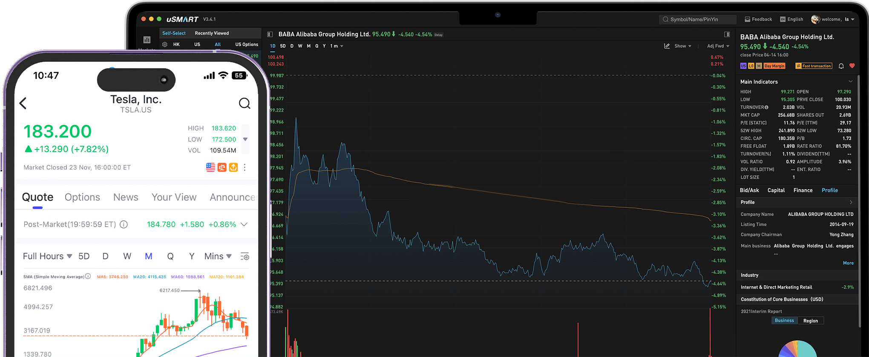Toggle the right panel layout icon

point(727,35)
